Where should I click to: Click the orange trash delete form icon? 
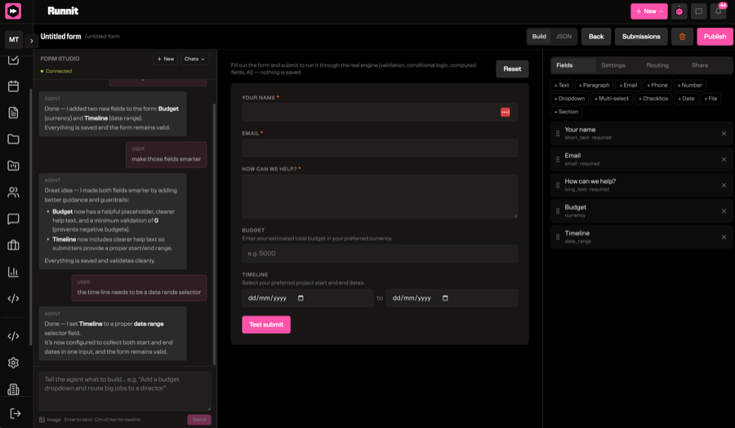click(x=682, y=37)
